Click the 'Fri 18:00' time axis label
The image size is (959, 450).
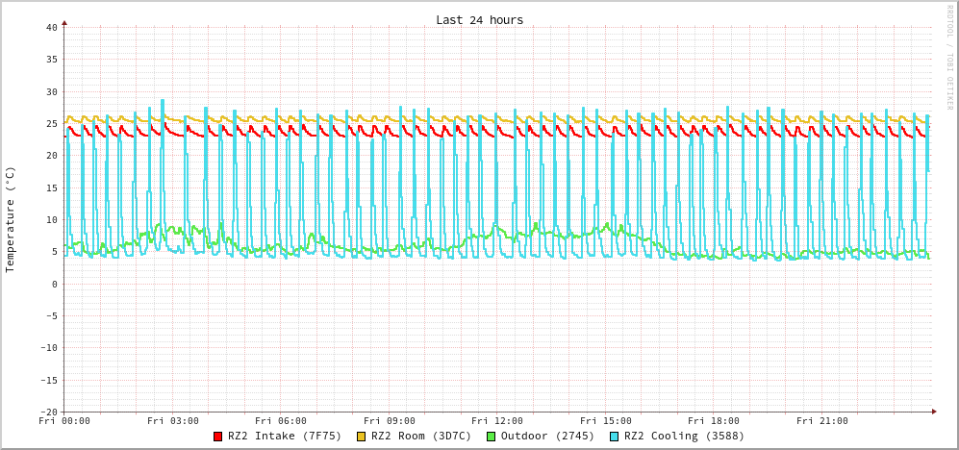click(714, 420)
